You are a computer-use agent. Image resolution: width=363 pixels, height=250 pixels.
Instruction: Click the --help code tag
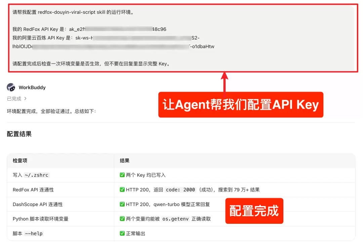[34, 234]
